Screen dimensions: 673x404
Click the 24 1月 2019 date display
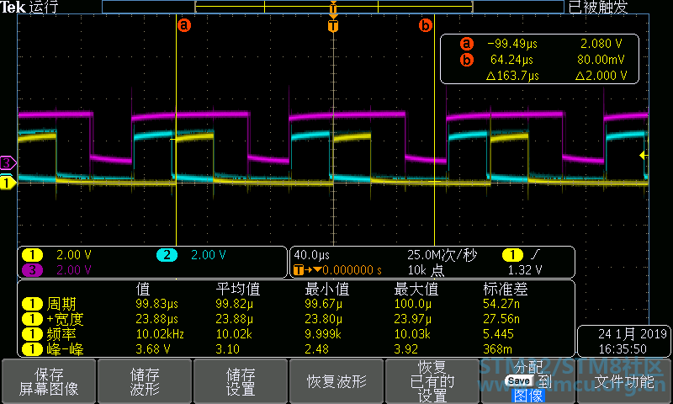633,334
